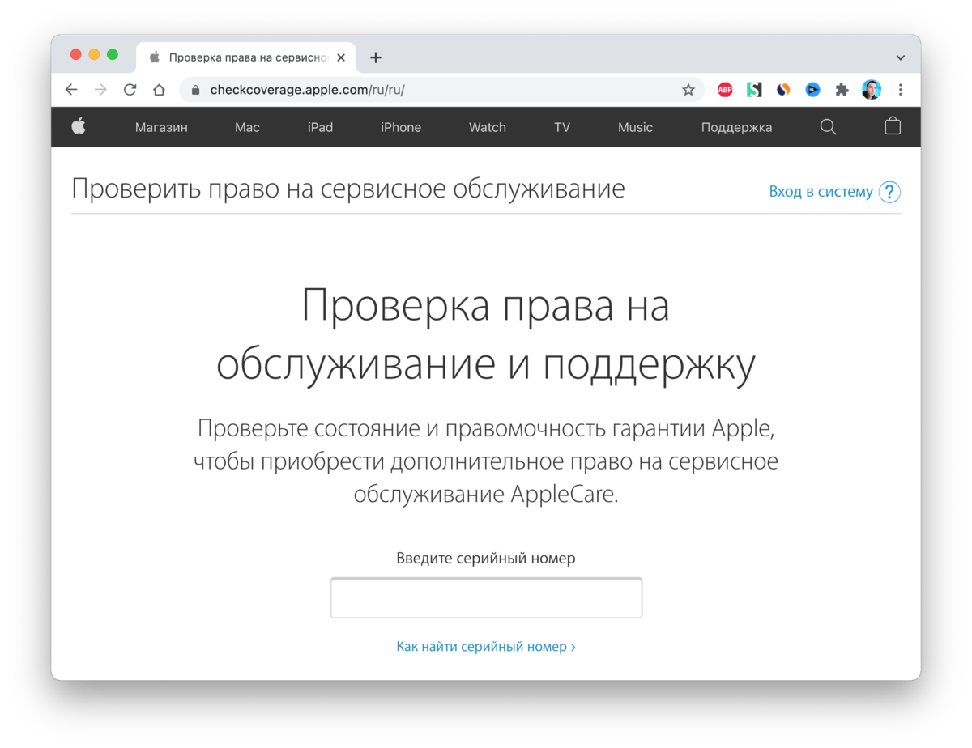Click the padlock site info icon
972x748 pixels.
coord(194,90)
